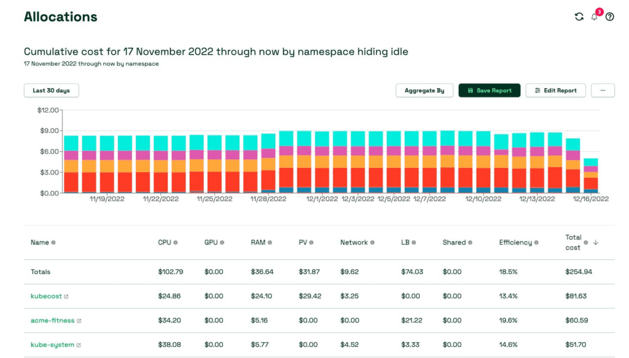The height and width of the screenshot is (358, 629).
Task: Click the info dot next to CPU
Action: pos(176,243)
